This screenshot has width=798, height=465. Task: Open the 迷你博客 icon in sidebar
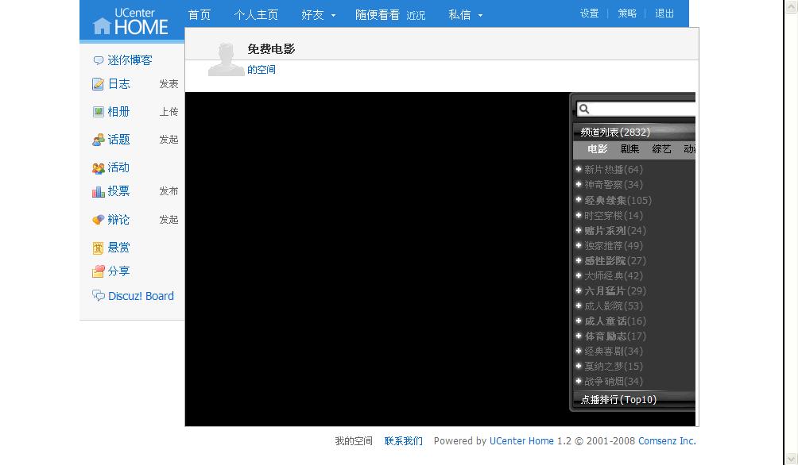[x=99, y=60]
